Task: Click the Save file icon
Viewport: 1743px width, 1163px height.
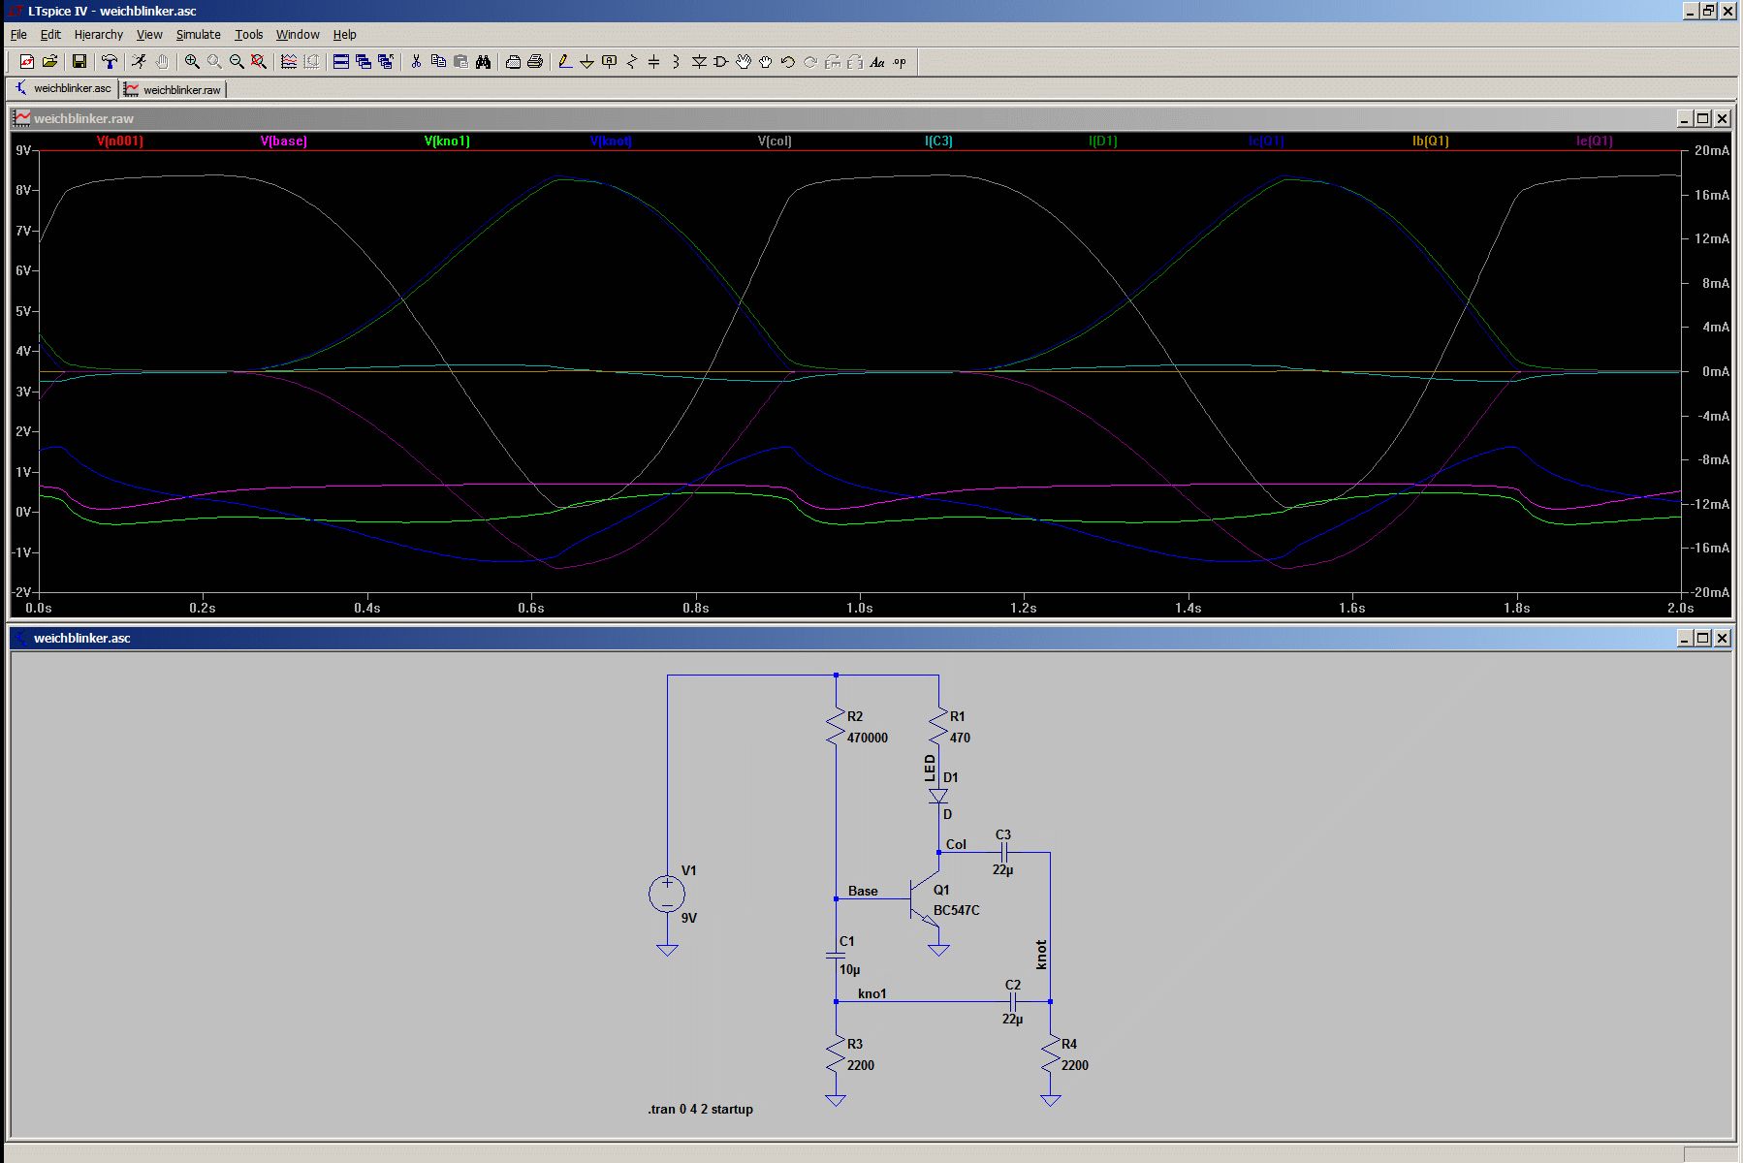Action: pos(79,62)
